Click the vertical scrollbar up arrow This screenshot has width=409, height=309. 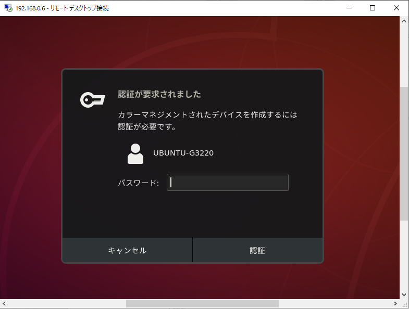(404, 21)
